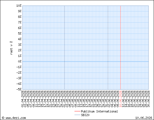Click the dark vertical line at 02.06.2026

click(x=108, y=47)
